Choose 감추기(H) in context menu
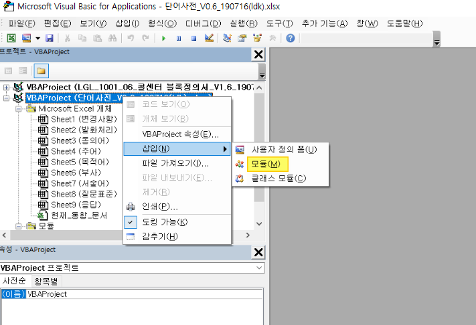This screenshot has height=325, width=476. [x=177, y=237]
